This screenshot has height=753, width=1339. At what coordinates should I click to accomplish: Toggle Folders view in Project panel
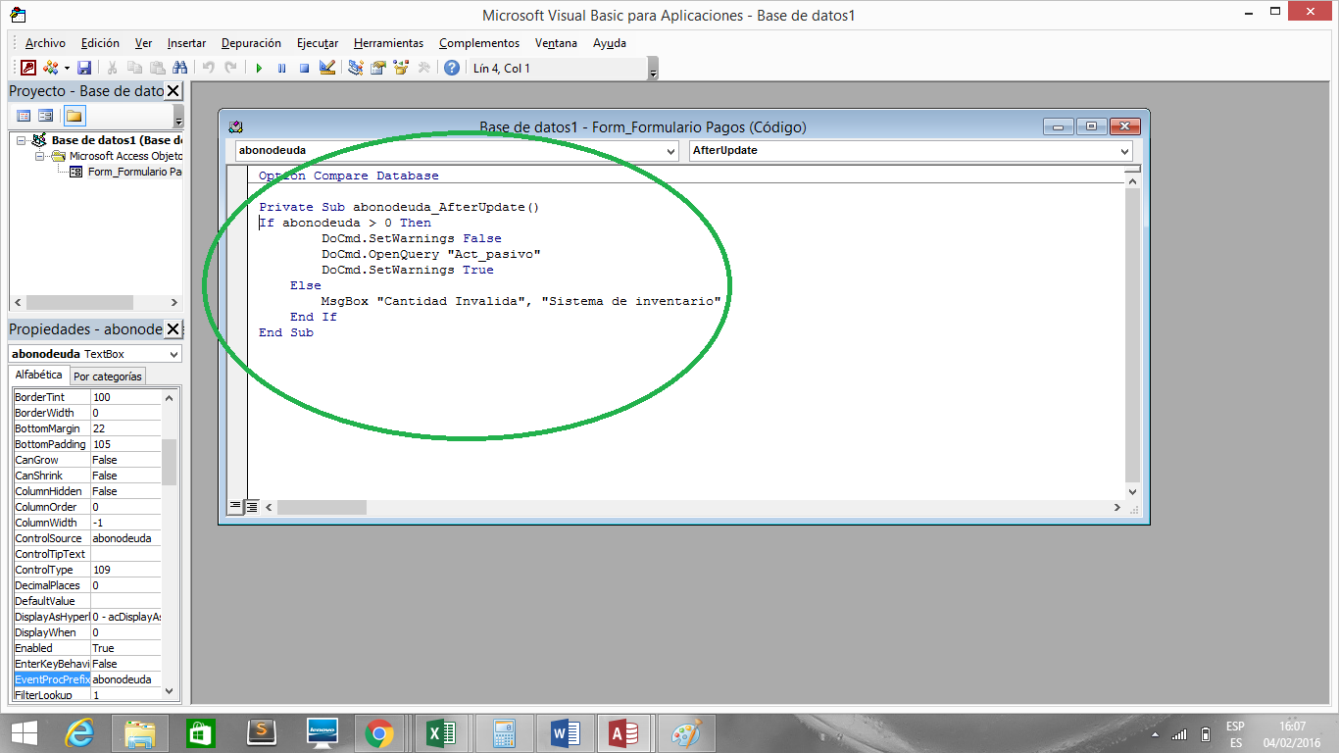tap(74, 116)
